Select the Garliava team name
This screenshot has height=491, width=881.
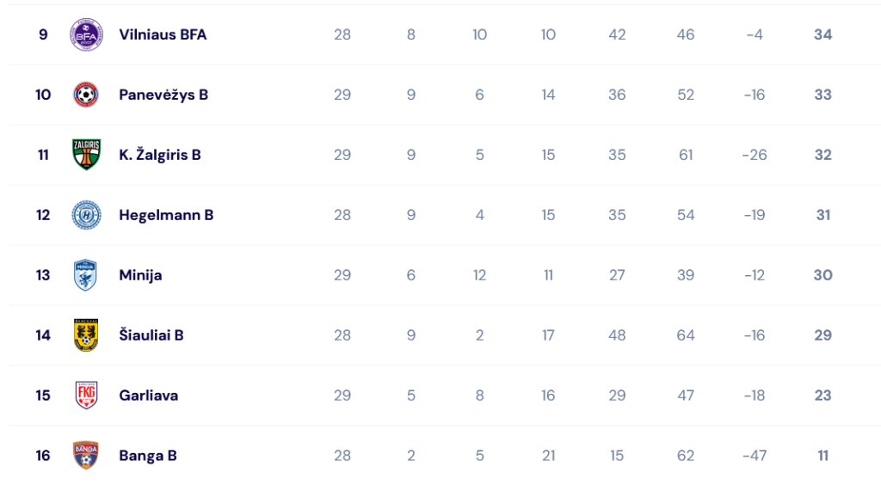click(x=148, y=395)
